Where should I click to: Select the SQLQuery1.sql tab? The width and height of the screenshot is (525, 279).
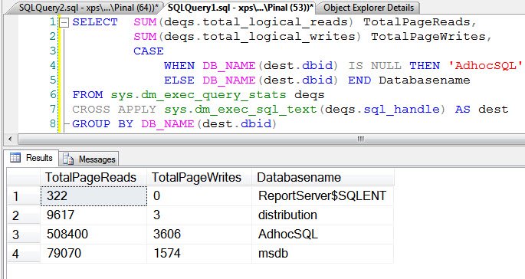241,8
